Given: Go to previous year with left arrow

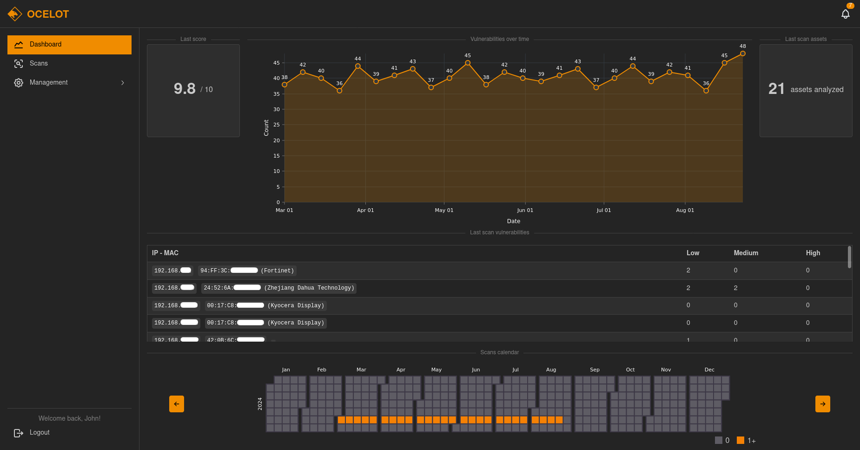Looking at the screenshot, I should pyautogui.click(x=177, y=404).
